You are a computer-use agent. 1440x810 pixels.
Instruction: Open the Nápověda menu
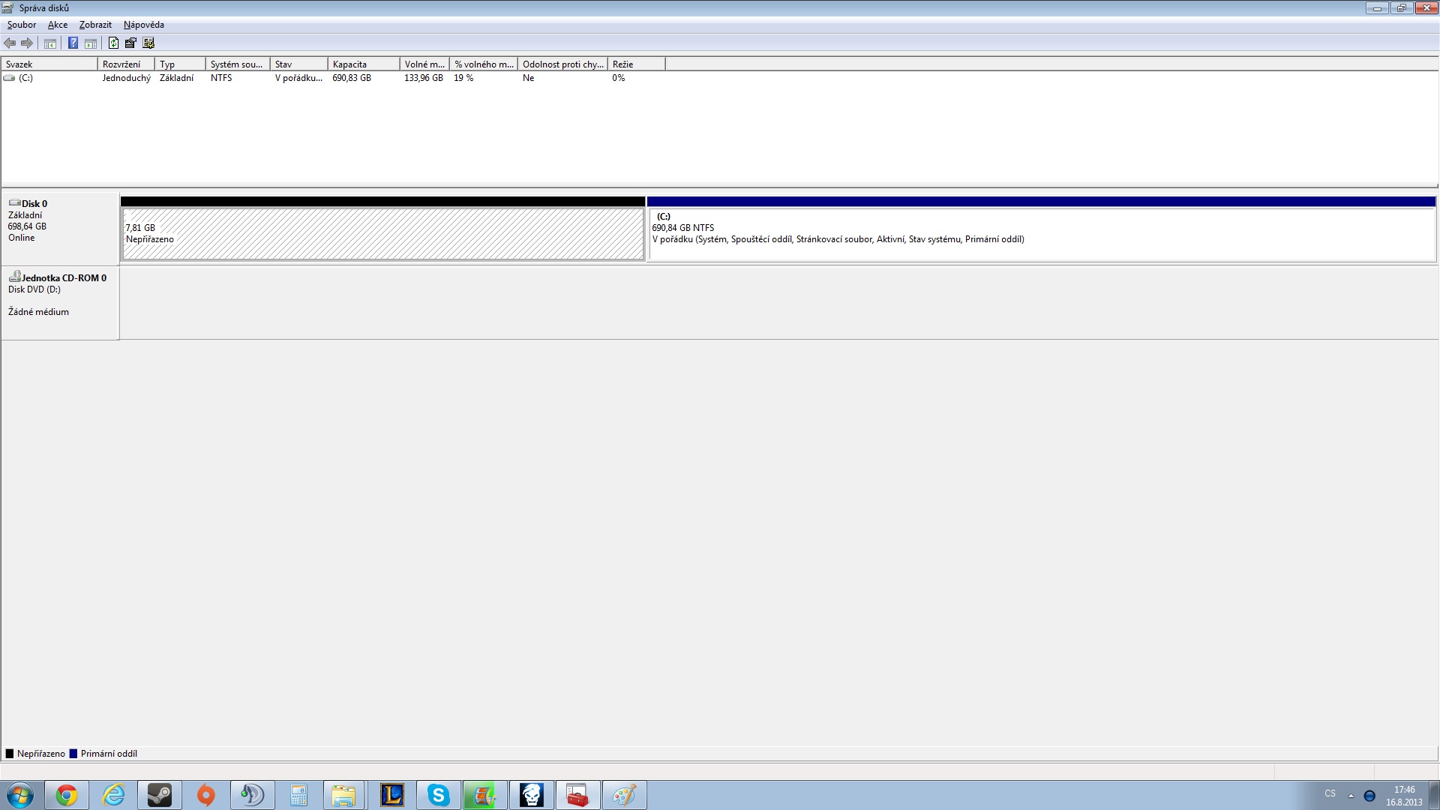click(143, 25)
